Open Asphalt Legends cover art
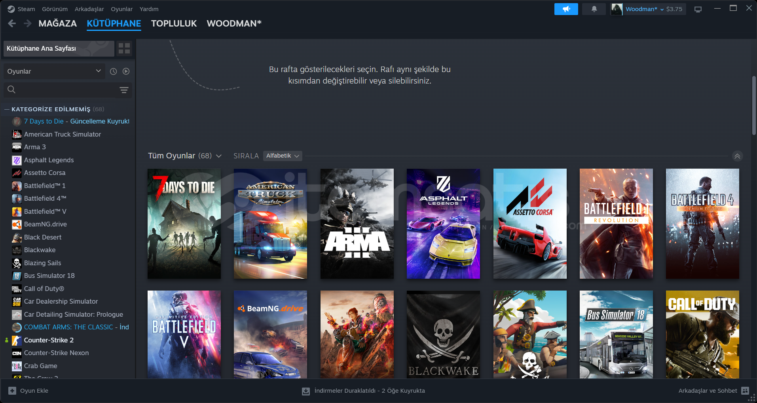The width and height of the screenshot is (757, 403). coord(443,224)
